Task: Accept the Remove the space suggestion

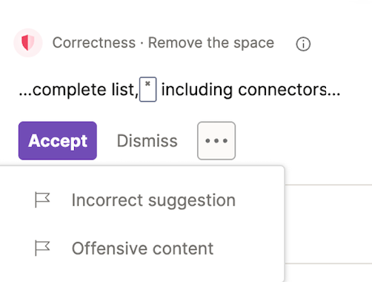Action: pos(58,140)
